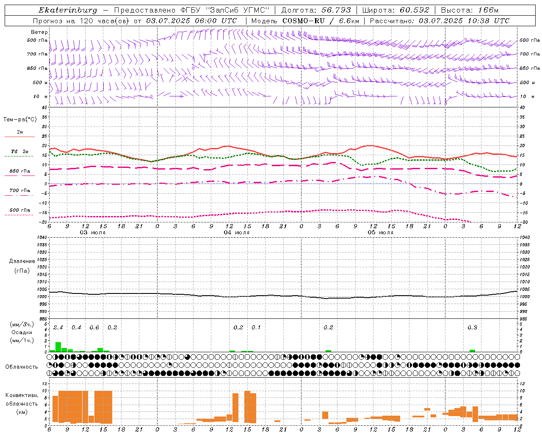Click the Модель COSMO-RU / 6.6км label
542x433 pixels.
305,21
